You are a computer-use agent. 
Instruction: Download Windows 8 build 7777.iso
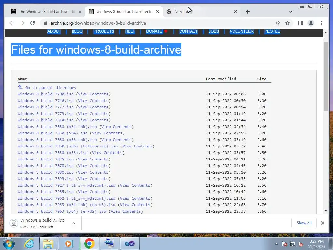tap(46, 107)
